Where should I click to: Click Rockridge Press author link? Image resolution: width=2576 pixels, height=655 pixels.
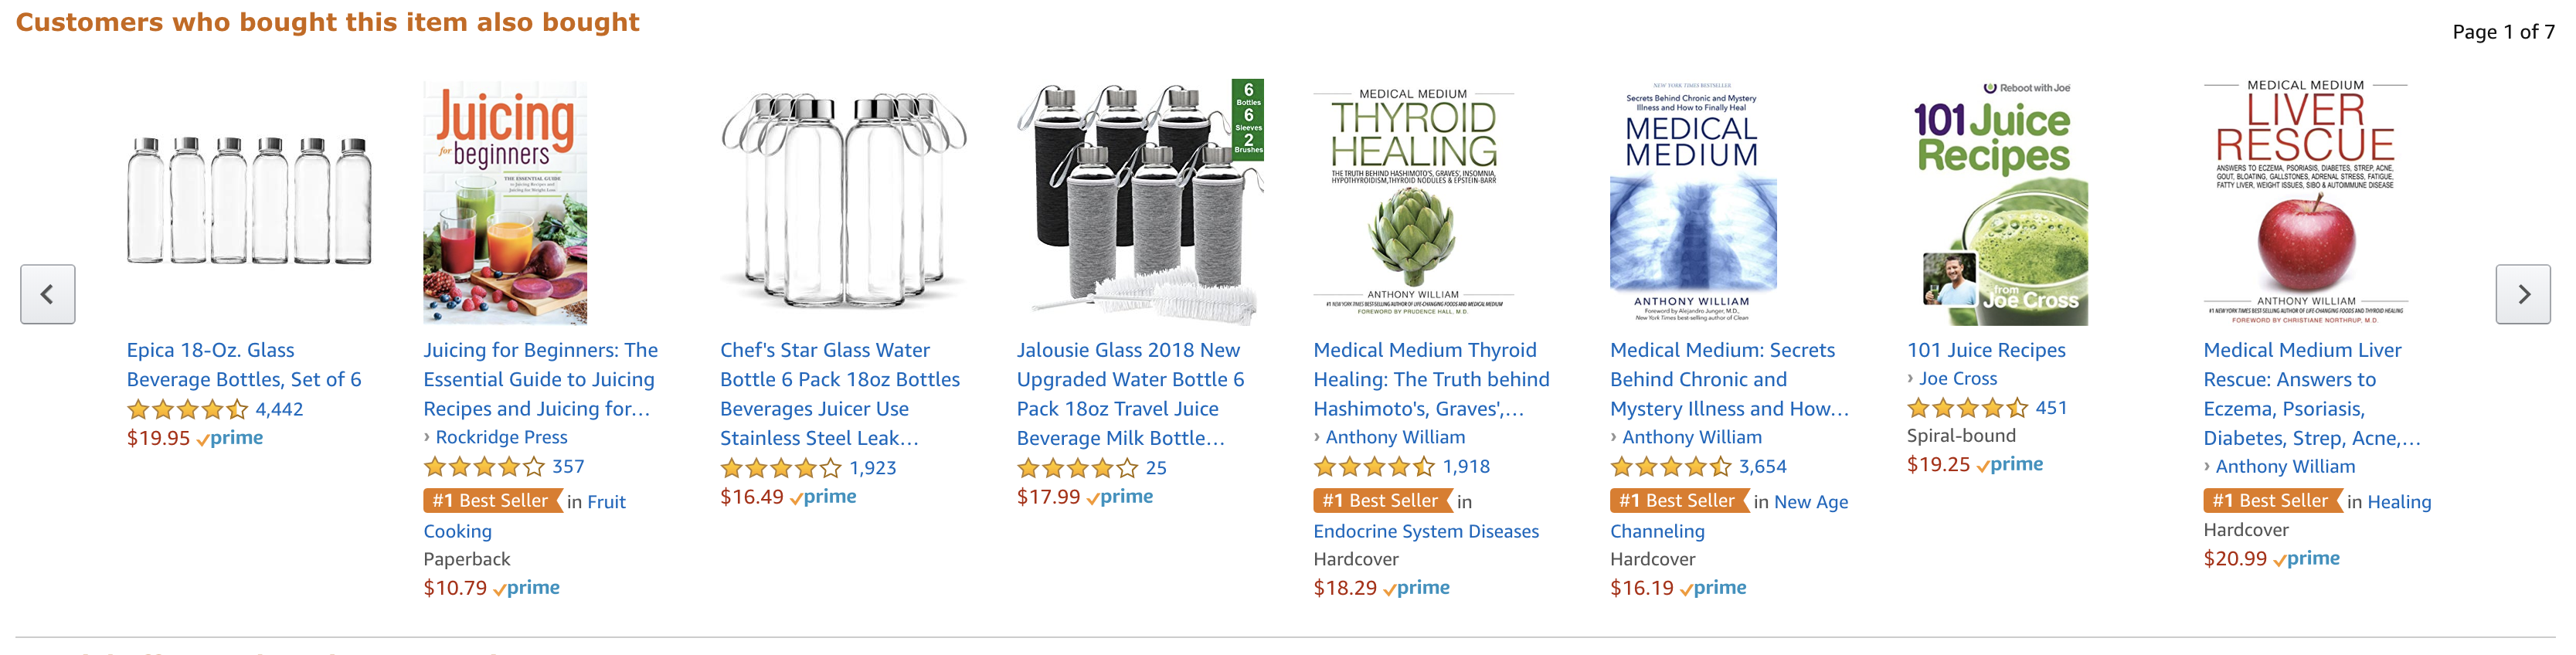[501, 437]
